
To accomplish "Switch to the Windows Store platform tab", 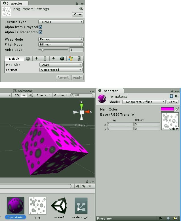I will pyautogui.click(x=71, y=59).
